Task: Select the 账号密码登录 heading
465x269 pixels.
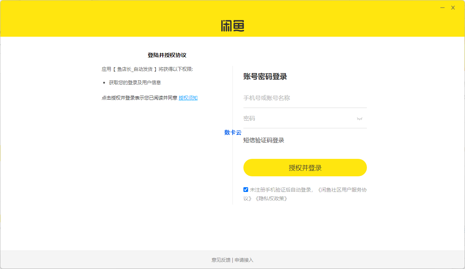Action: pos(265,77)
